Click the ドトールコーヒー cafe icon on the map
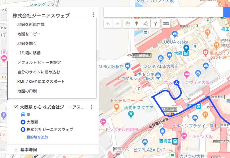The height and width of the screenshot is (158, 230). coord(116,107)
